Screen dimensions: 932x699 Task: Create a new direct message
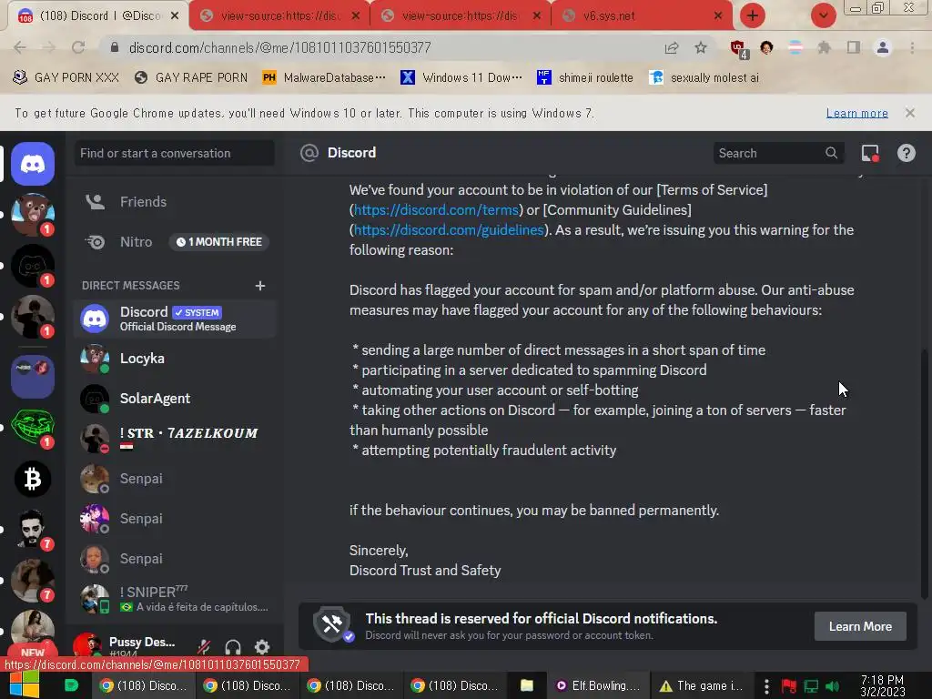[x=259, y=286]
